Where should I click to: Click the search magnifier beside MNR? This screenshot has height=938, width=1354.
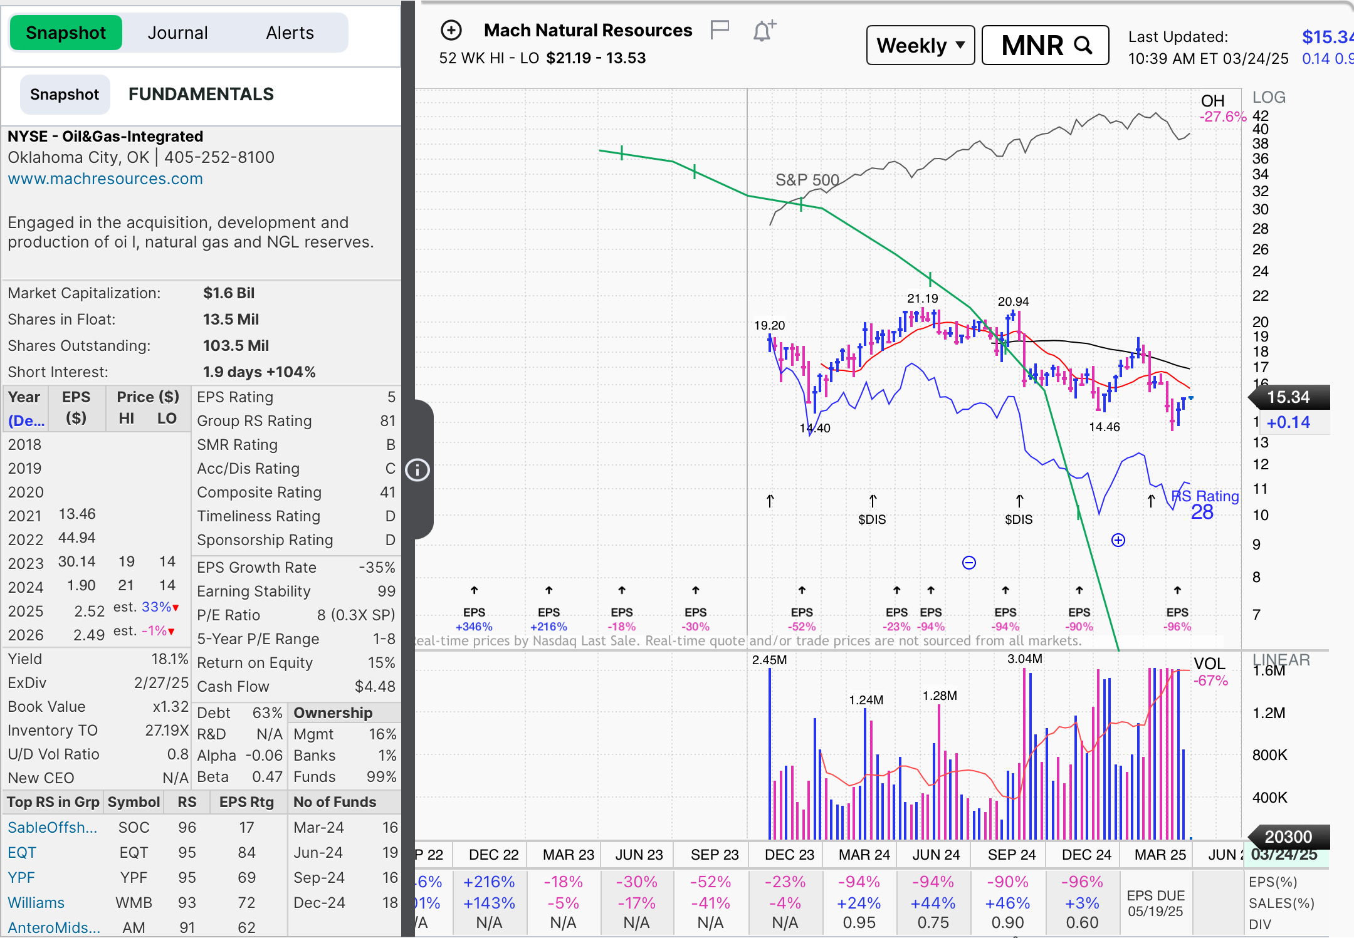click(x=1083, y=45)
